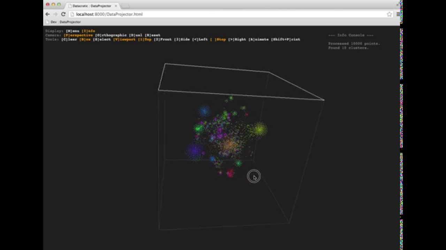Screen dimensions: 446x250
Task: Reload the DataProjector page
Action: click(63, 14)
